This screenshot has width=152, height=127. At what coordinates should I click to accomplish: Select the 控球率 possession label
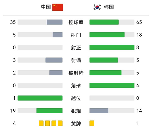76,22
